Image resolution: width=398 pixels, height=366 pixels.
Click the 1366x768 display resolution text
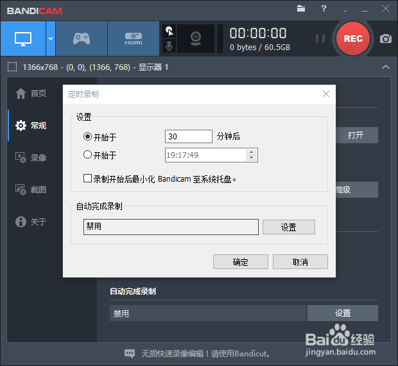point(95,67)
